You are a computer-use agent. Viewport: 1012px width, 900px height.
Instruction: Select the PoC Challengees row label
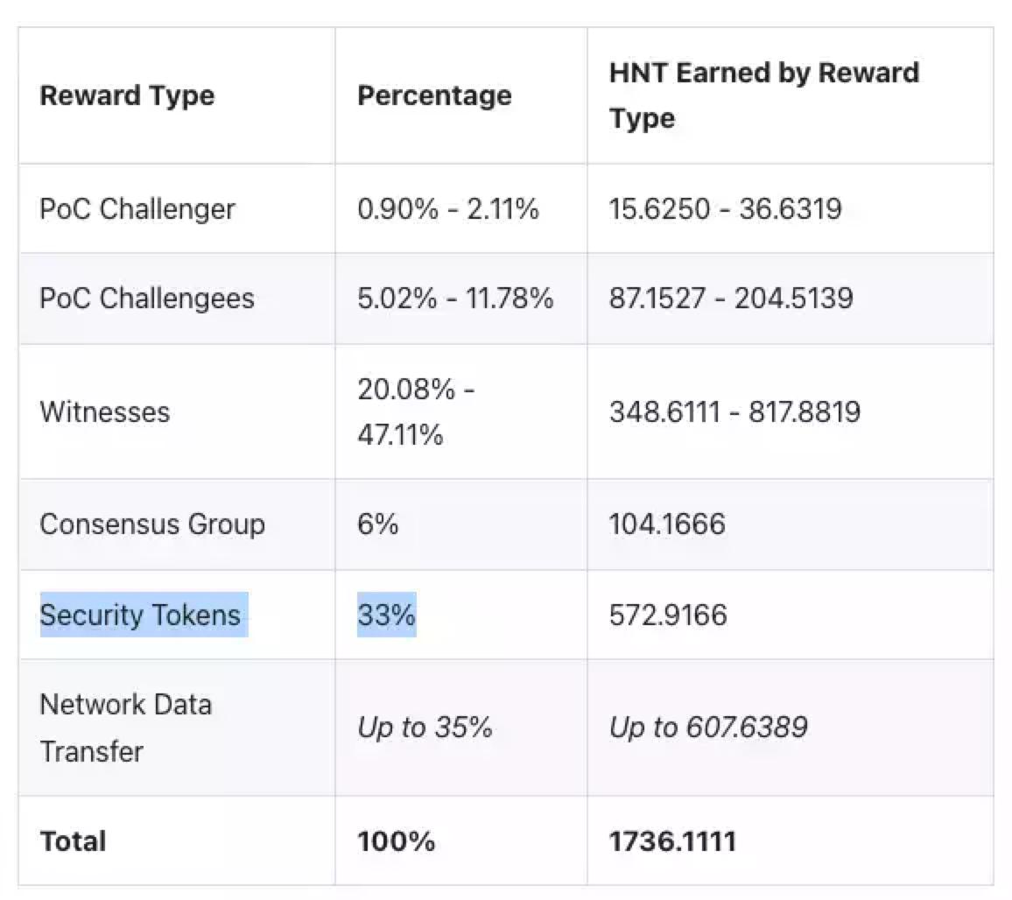(147, 299)
